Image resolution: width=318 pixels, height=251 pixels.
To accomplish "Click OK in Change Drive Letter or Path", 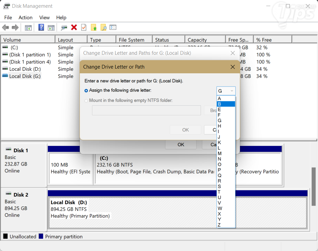I will pyautogui.click(x=185, y=130).
